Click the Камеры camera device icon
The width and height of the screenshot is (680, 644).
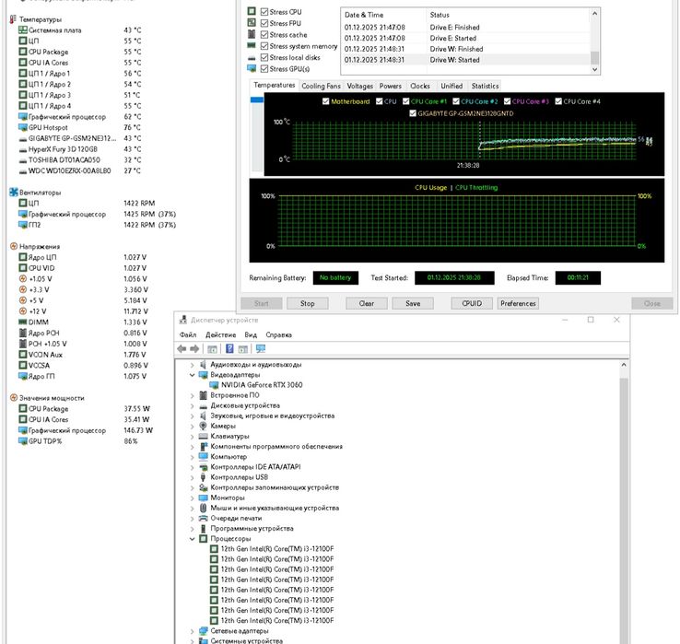(x=203, y=426)
